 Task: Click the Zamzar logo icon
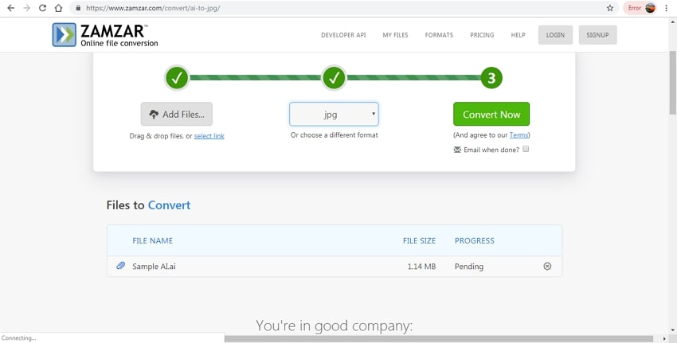pos(64,35)
